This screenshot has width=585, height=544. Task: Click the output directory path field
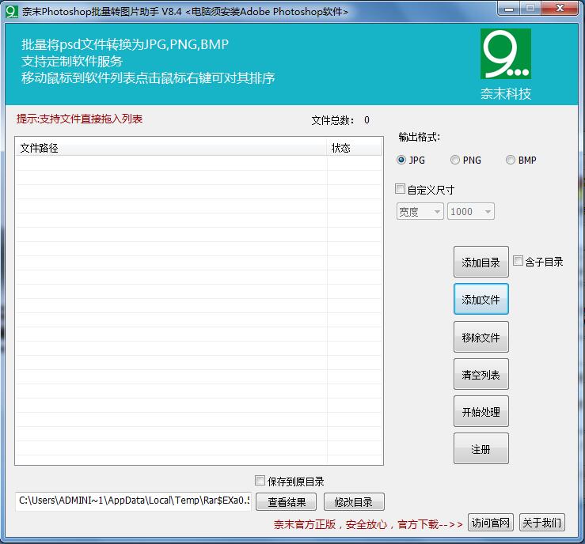pyautogui.click(x=134, y=501)
